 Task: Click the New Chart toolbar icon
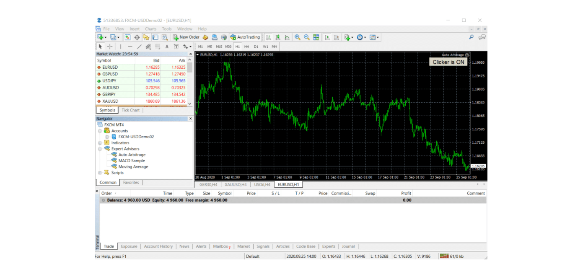point(101,37)
